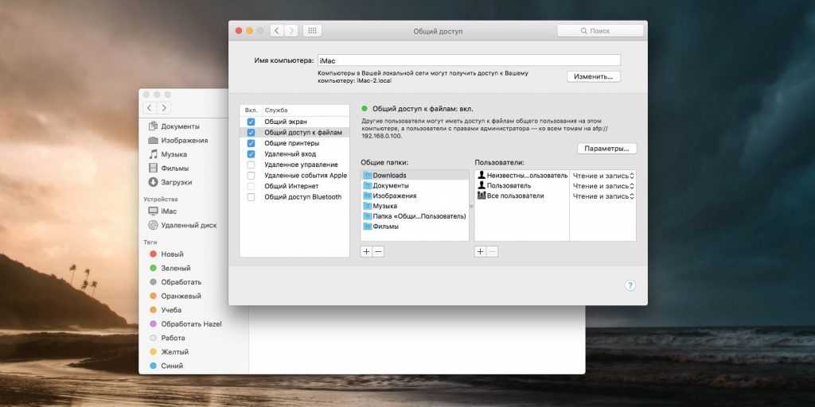
Task: Open Удаленный диск in Finder sidebar
Action: 189,225
